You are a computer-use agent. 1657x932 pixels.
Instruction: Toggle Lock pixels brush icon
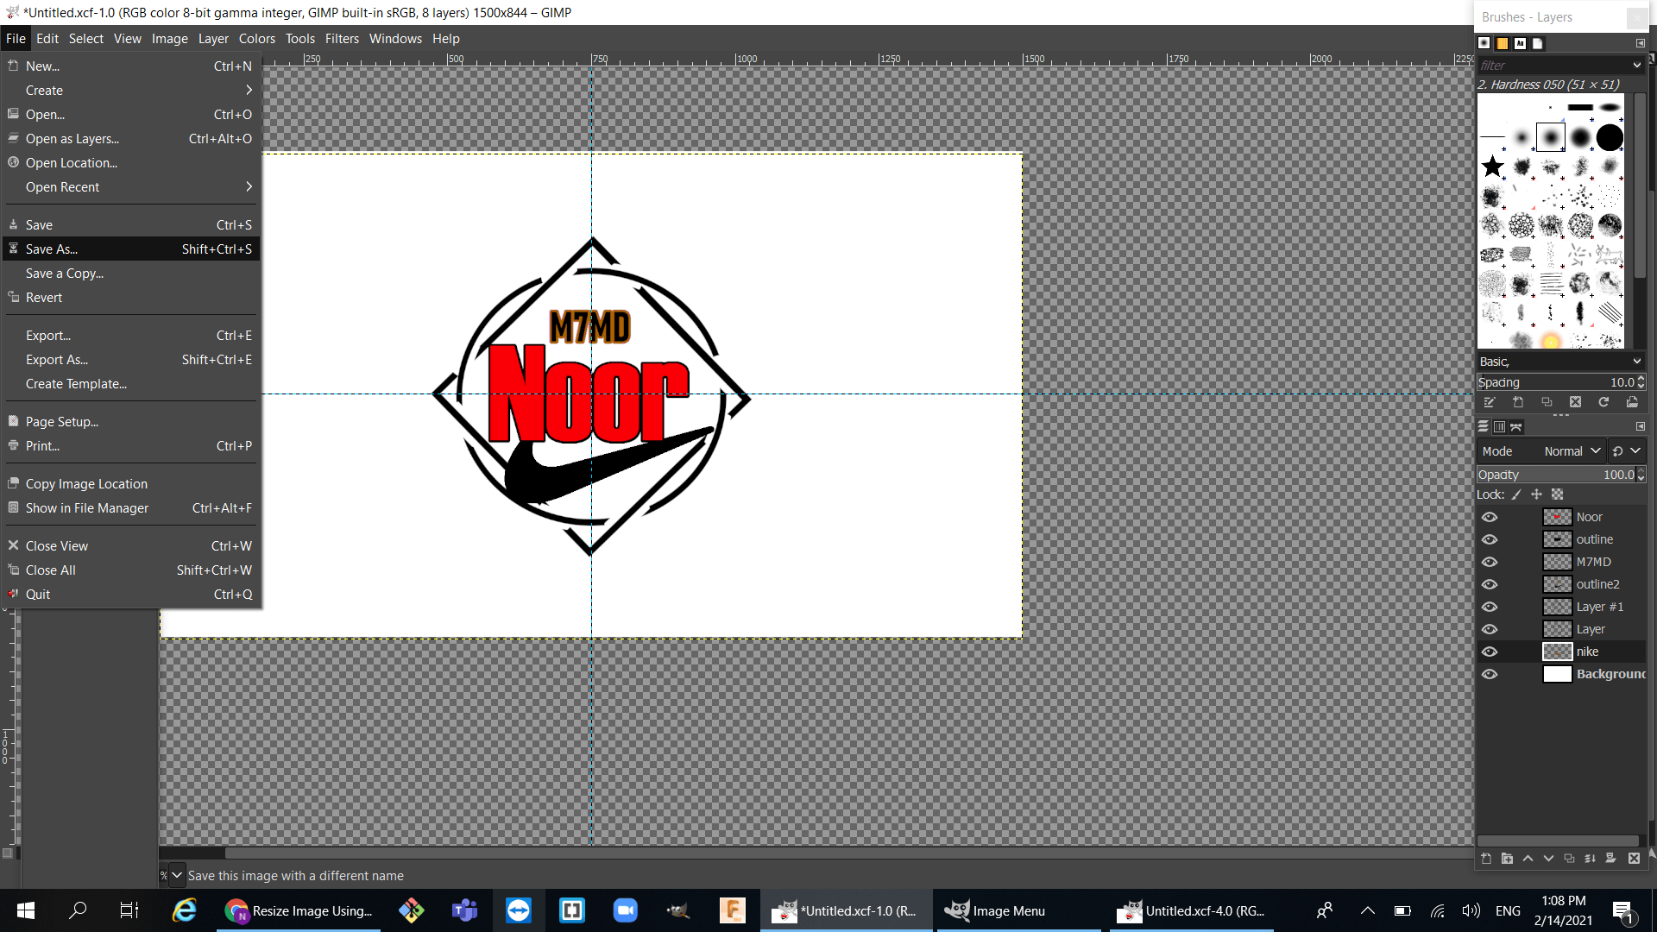[1516, 494]
